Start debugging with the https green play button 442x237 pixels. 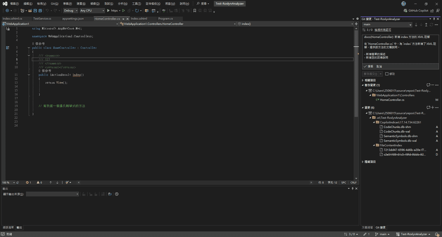click(109, 11)
